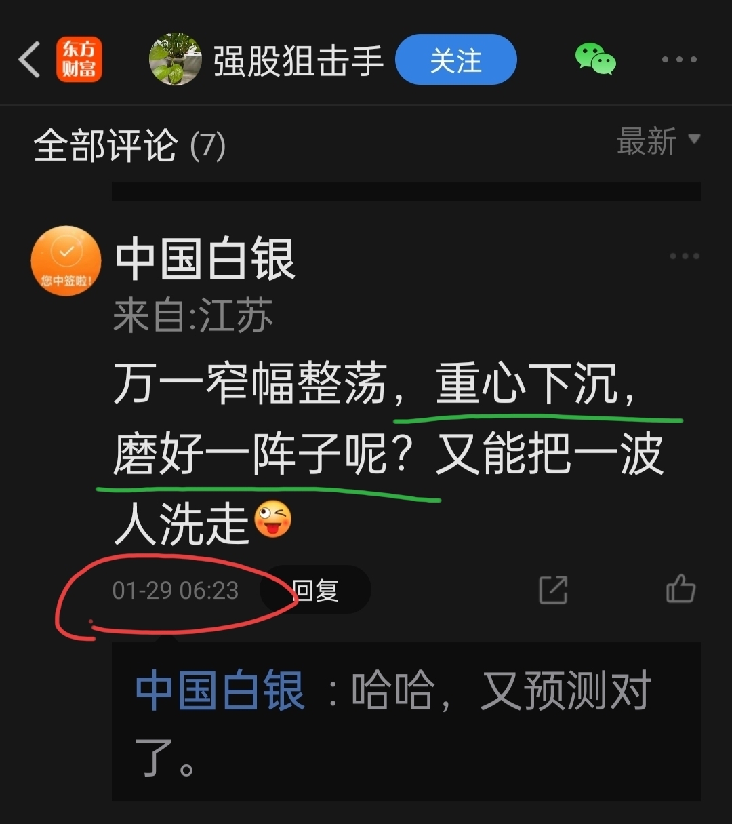Reply to the comment via 回复
The height and width of the screenshot is (824, 732).
(315, 590)
